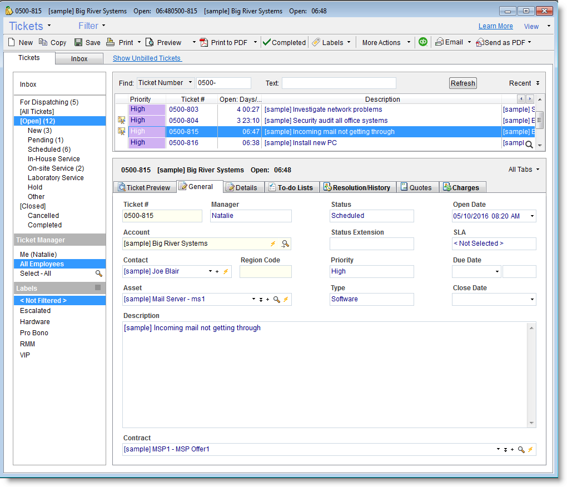This screenshot has width=567, height=487.
Task: Select the VIP label filter
Action: [25, 355]
